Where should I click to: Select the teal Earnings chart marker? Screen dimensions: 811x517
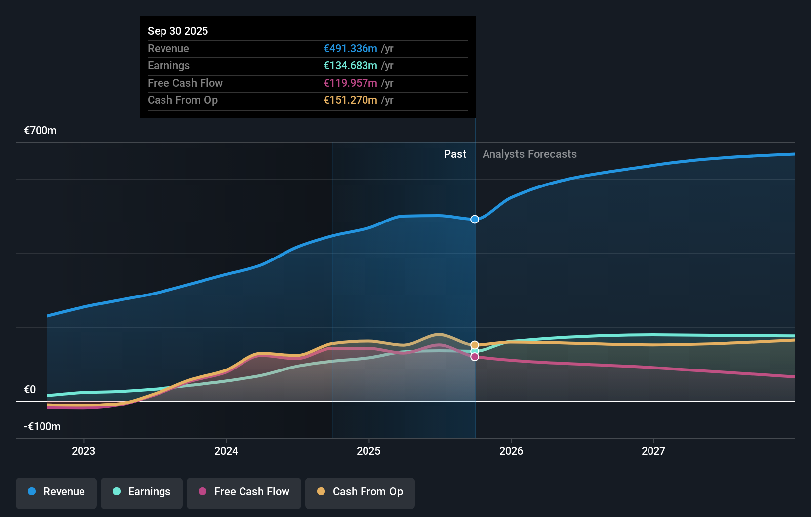pyautogui.click(x=474, y=351)
